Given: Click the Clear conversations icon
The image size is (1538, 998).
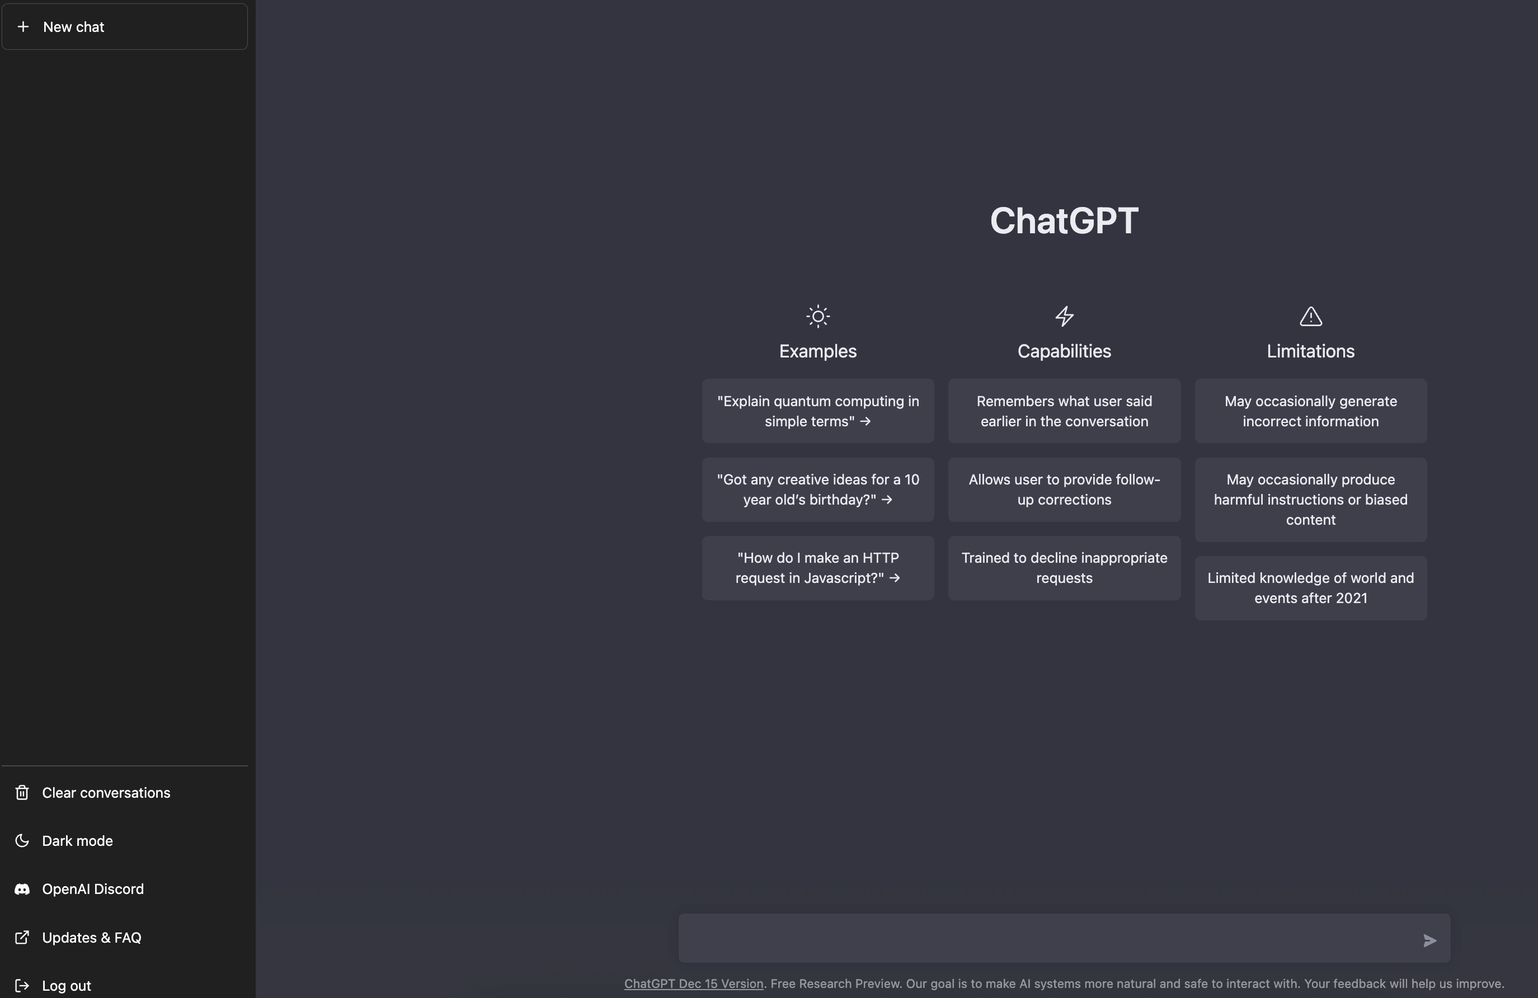Looking at the screenshot, I should coord(21,793).
